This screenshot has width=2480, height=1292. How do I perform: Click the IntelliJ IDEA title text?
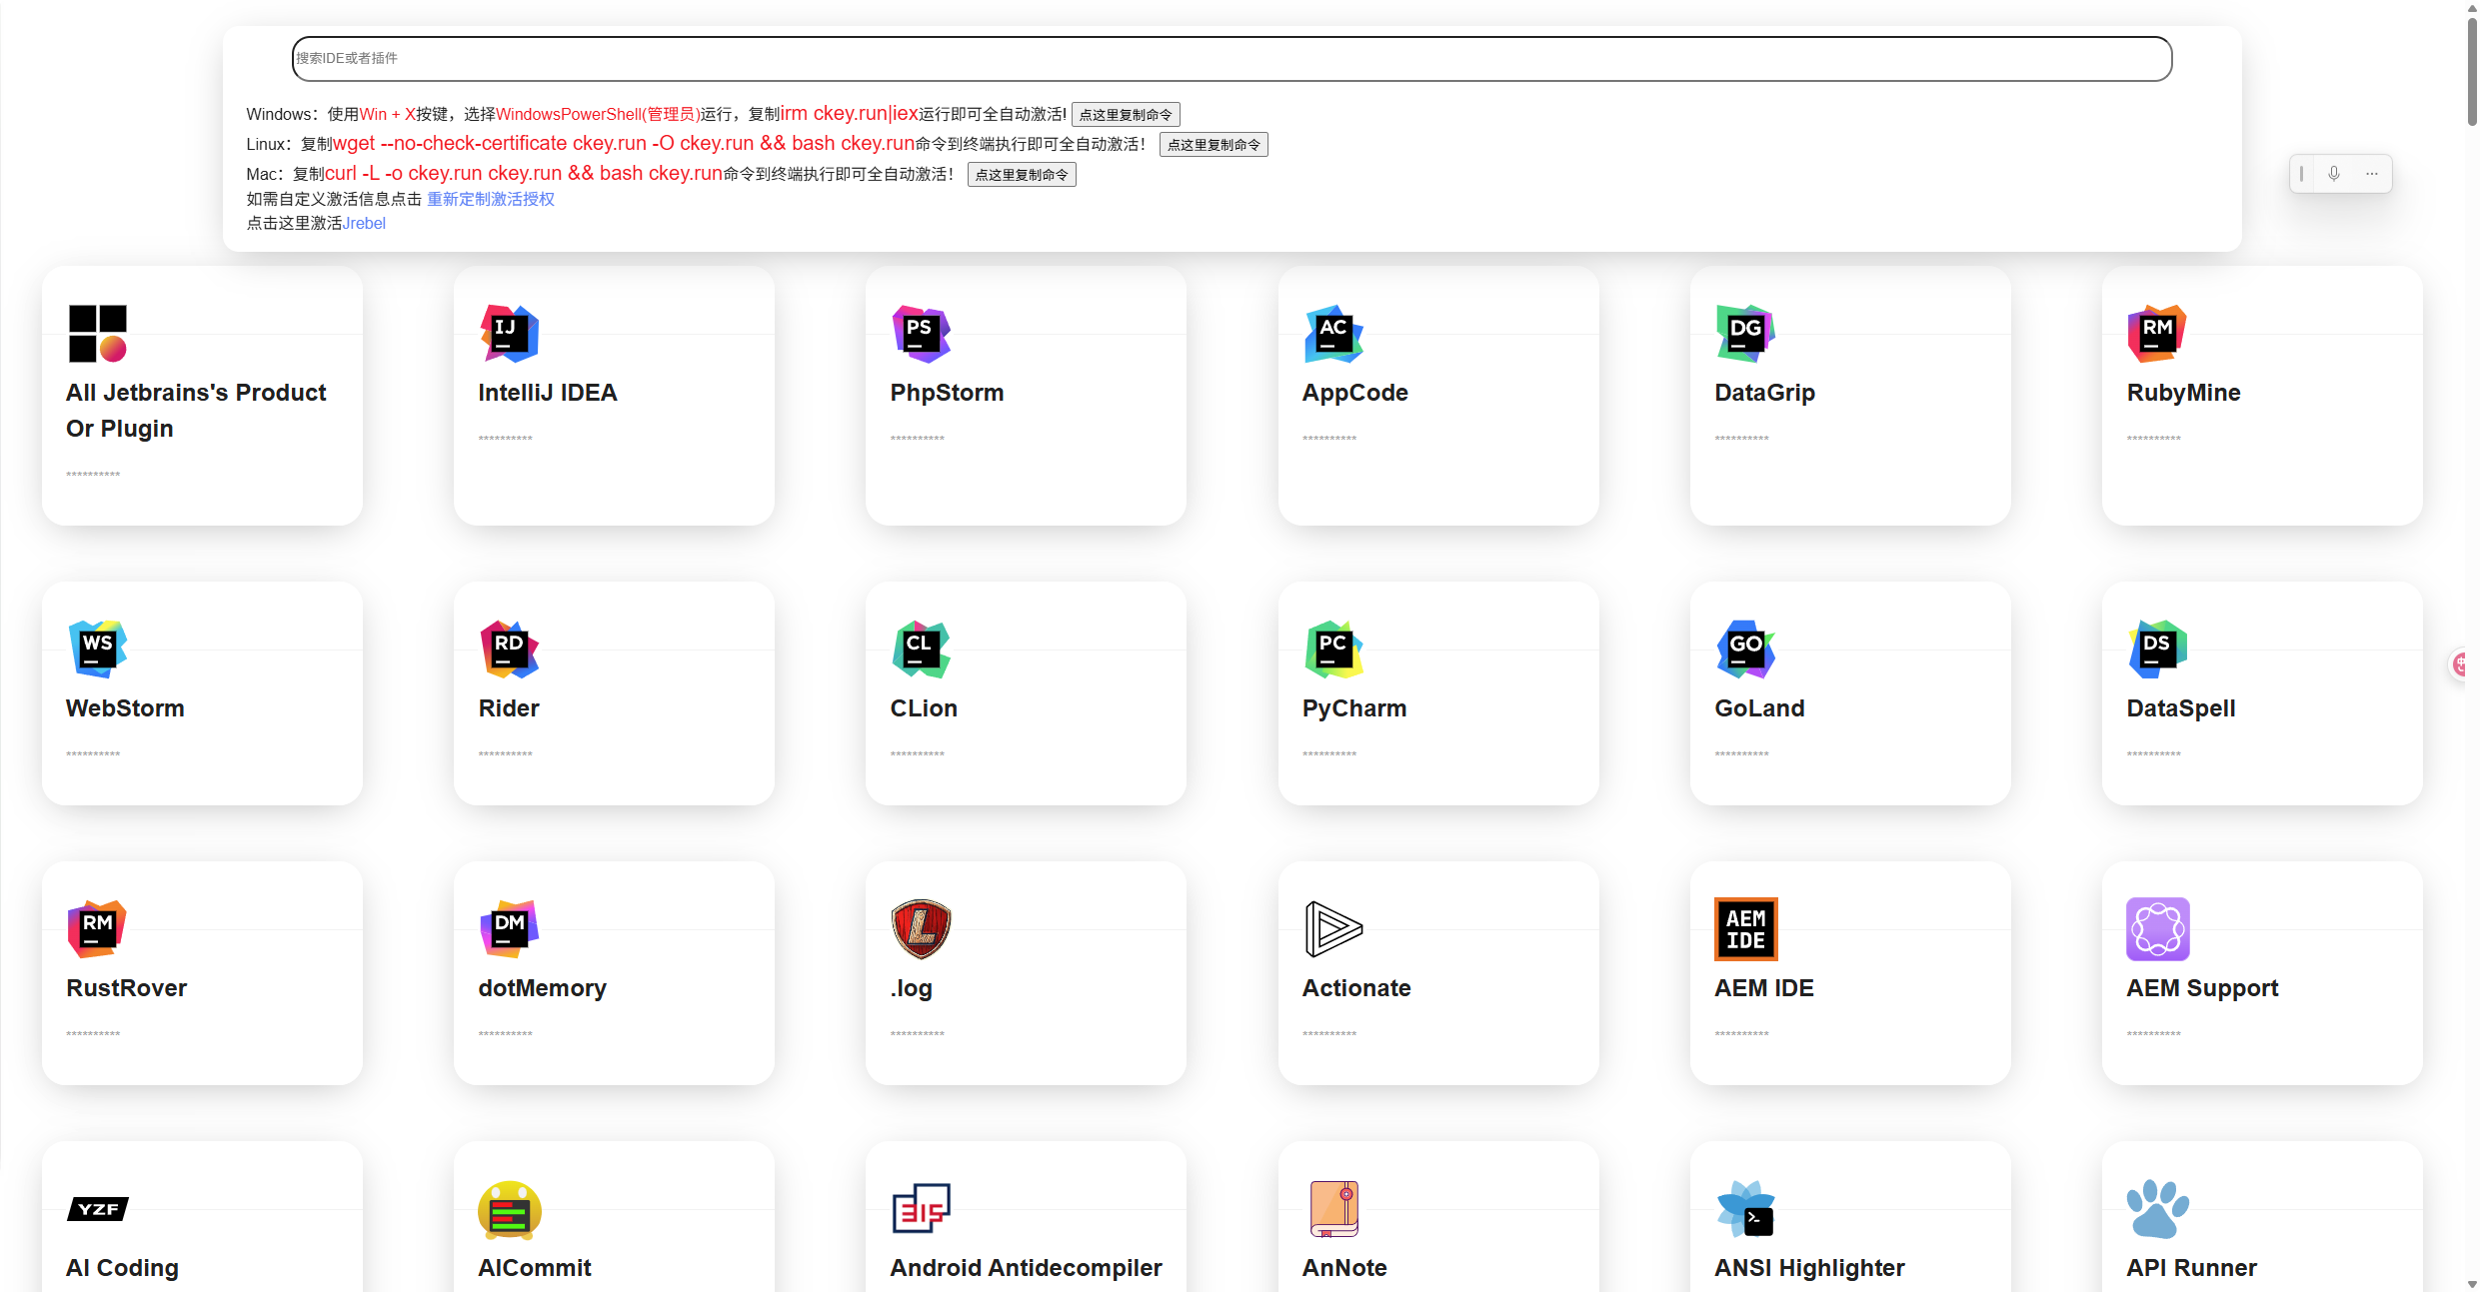pyautogui.click(x=548, y=393)
